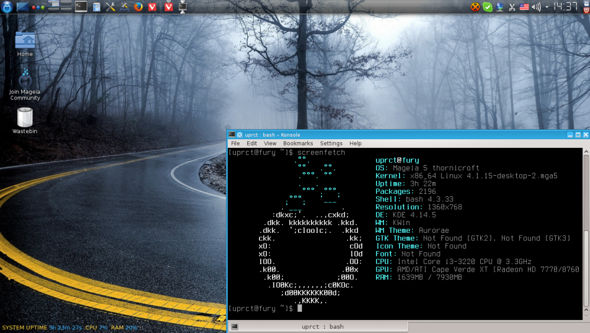Launch Konsole from the panel terminal launcher
The image size is (590, 333).
point(81,6)
